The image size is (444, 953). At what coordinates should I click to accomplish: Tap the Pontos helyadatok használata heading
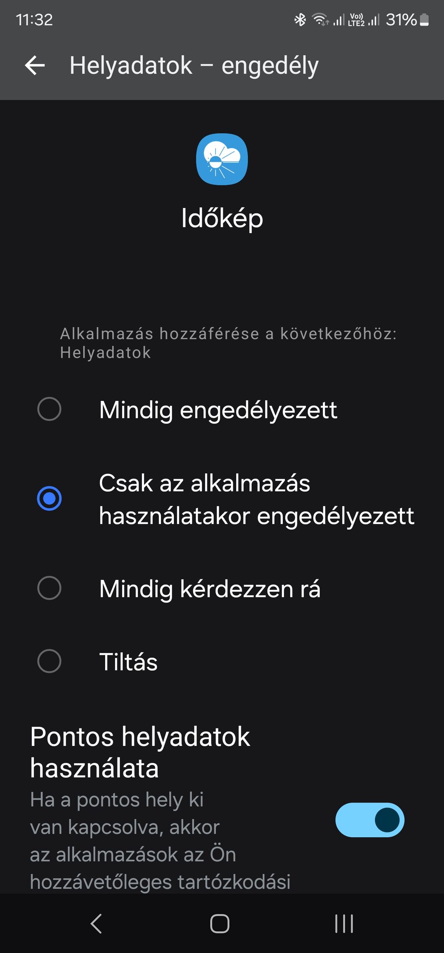(140, 753)
